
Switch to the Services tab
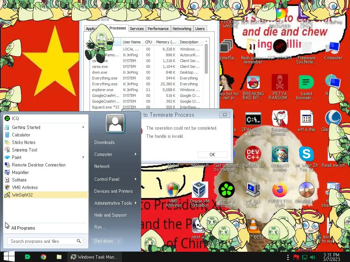pyautogui.click(x=137, y=29)
